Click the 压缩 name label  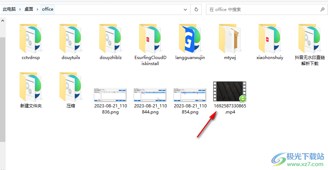coord(71,106)
